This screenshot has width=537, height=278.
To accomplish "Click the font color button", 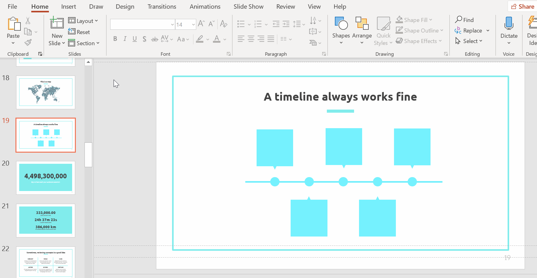I will point(217,39).
